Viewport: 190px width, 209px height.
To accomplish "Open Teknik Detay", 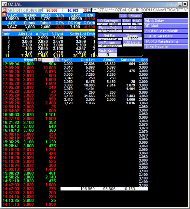I will pyautogui.click(x=166, y=20).
